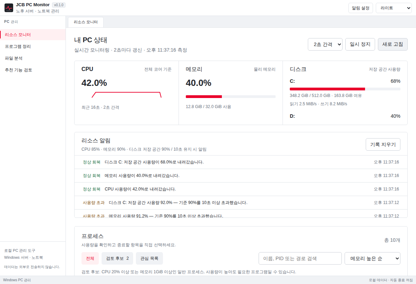Click the JCB PC Monitor logo icon

coord(9,8)
